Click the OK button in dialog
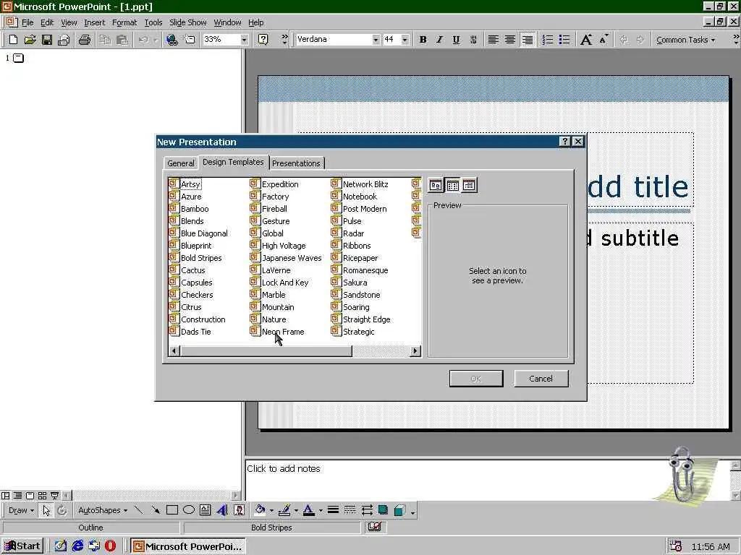Image resolution: width=741 pixels, height=555 pixels. coord(476,379)
